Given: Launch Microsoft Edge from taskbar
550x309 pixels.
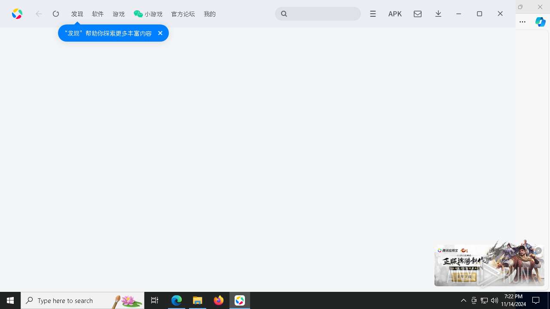Looking at the screenshot, I should [177, 300].
